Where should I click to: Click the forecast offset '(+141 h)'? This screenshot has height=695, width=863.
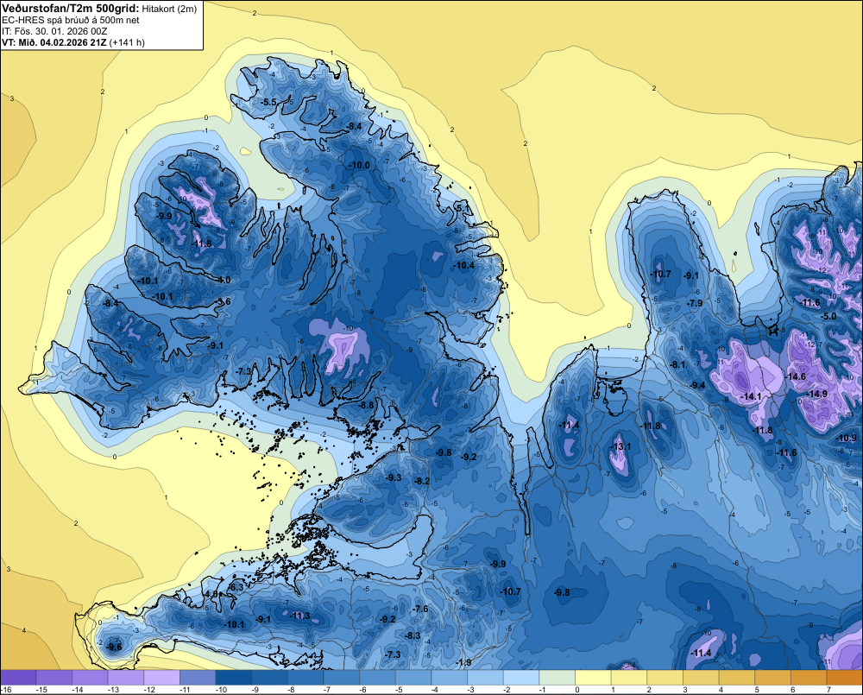click(x=127, y=42)
